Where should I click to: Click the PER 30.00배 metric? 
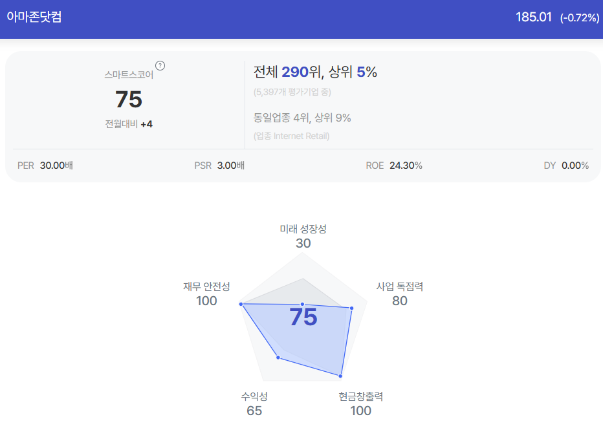[45, 166]
